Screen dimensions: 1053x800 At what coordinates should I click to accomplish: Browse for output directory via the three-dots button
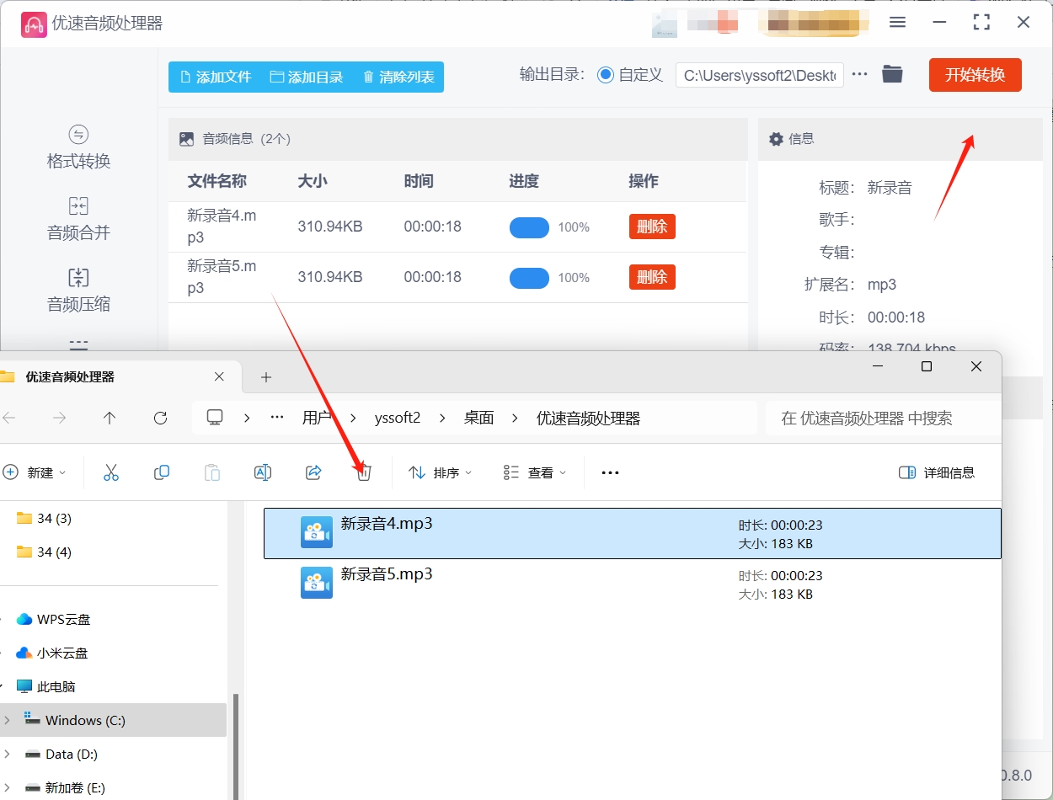pyautogui.click(x=859, y=74)
